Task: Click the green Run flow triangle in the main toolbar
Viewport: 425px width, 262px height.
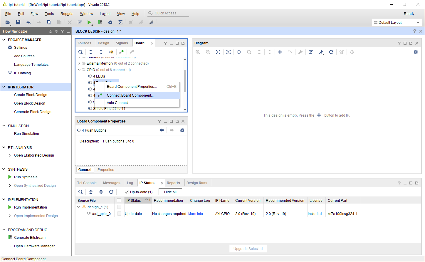Action: 89,22
